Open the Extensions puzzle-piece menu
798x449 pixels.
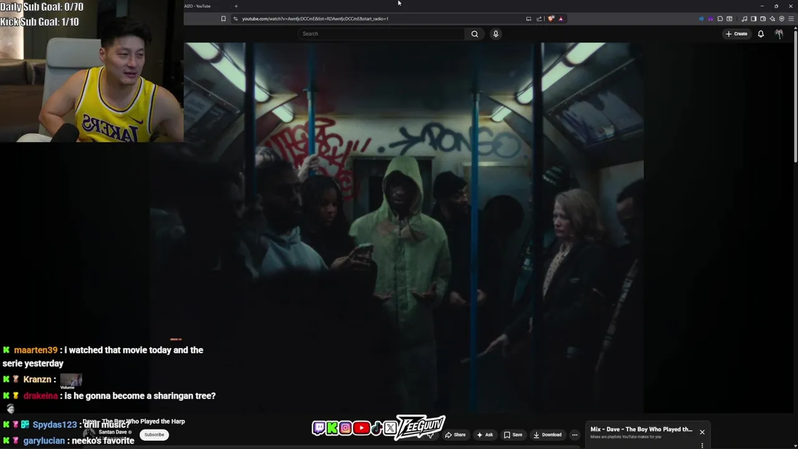pyautogui.click(x=720, y=19)
